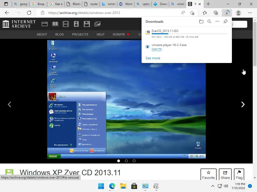Viewport: 257px width, 192px height.
Task: Open Windows Start menu
Action: coord(101,186)
